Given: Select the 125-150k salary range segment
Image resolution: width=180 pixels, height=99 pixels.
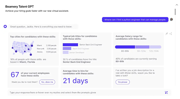Looking at the screenshot, I should 155,47.
